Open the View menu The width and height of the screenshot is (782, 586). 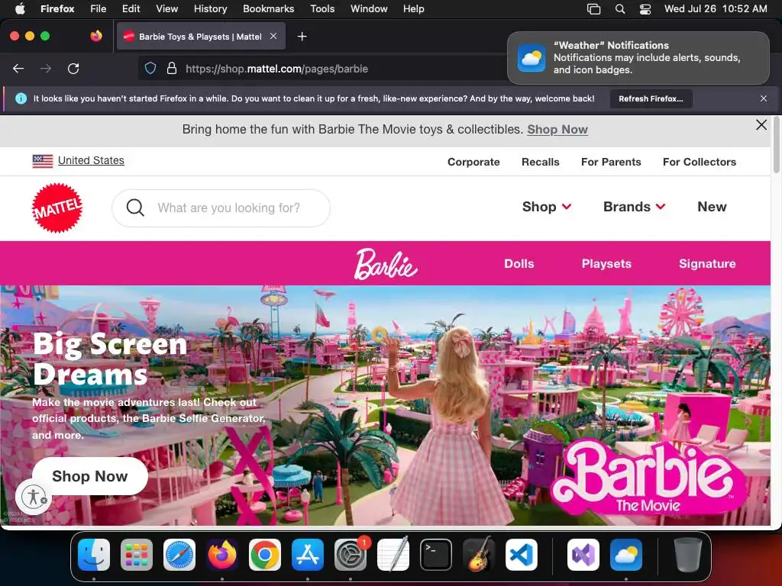tap(166, 9)
